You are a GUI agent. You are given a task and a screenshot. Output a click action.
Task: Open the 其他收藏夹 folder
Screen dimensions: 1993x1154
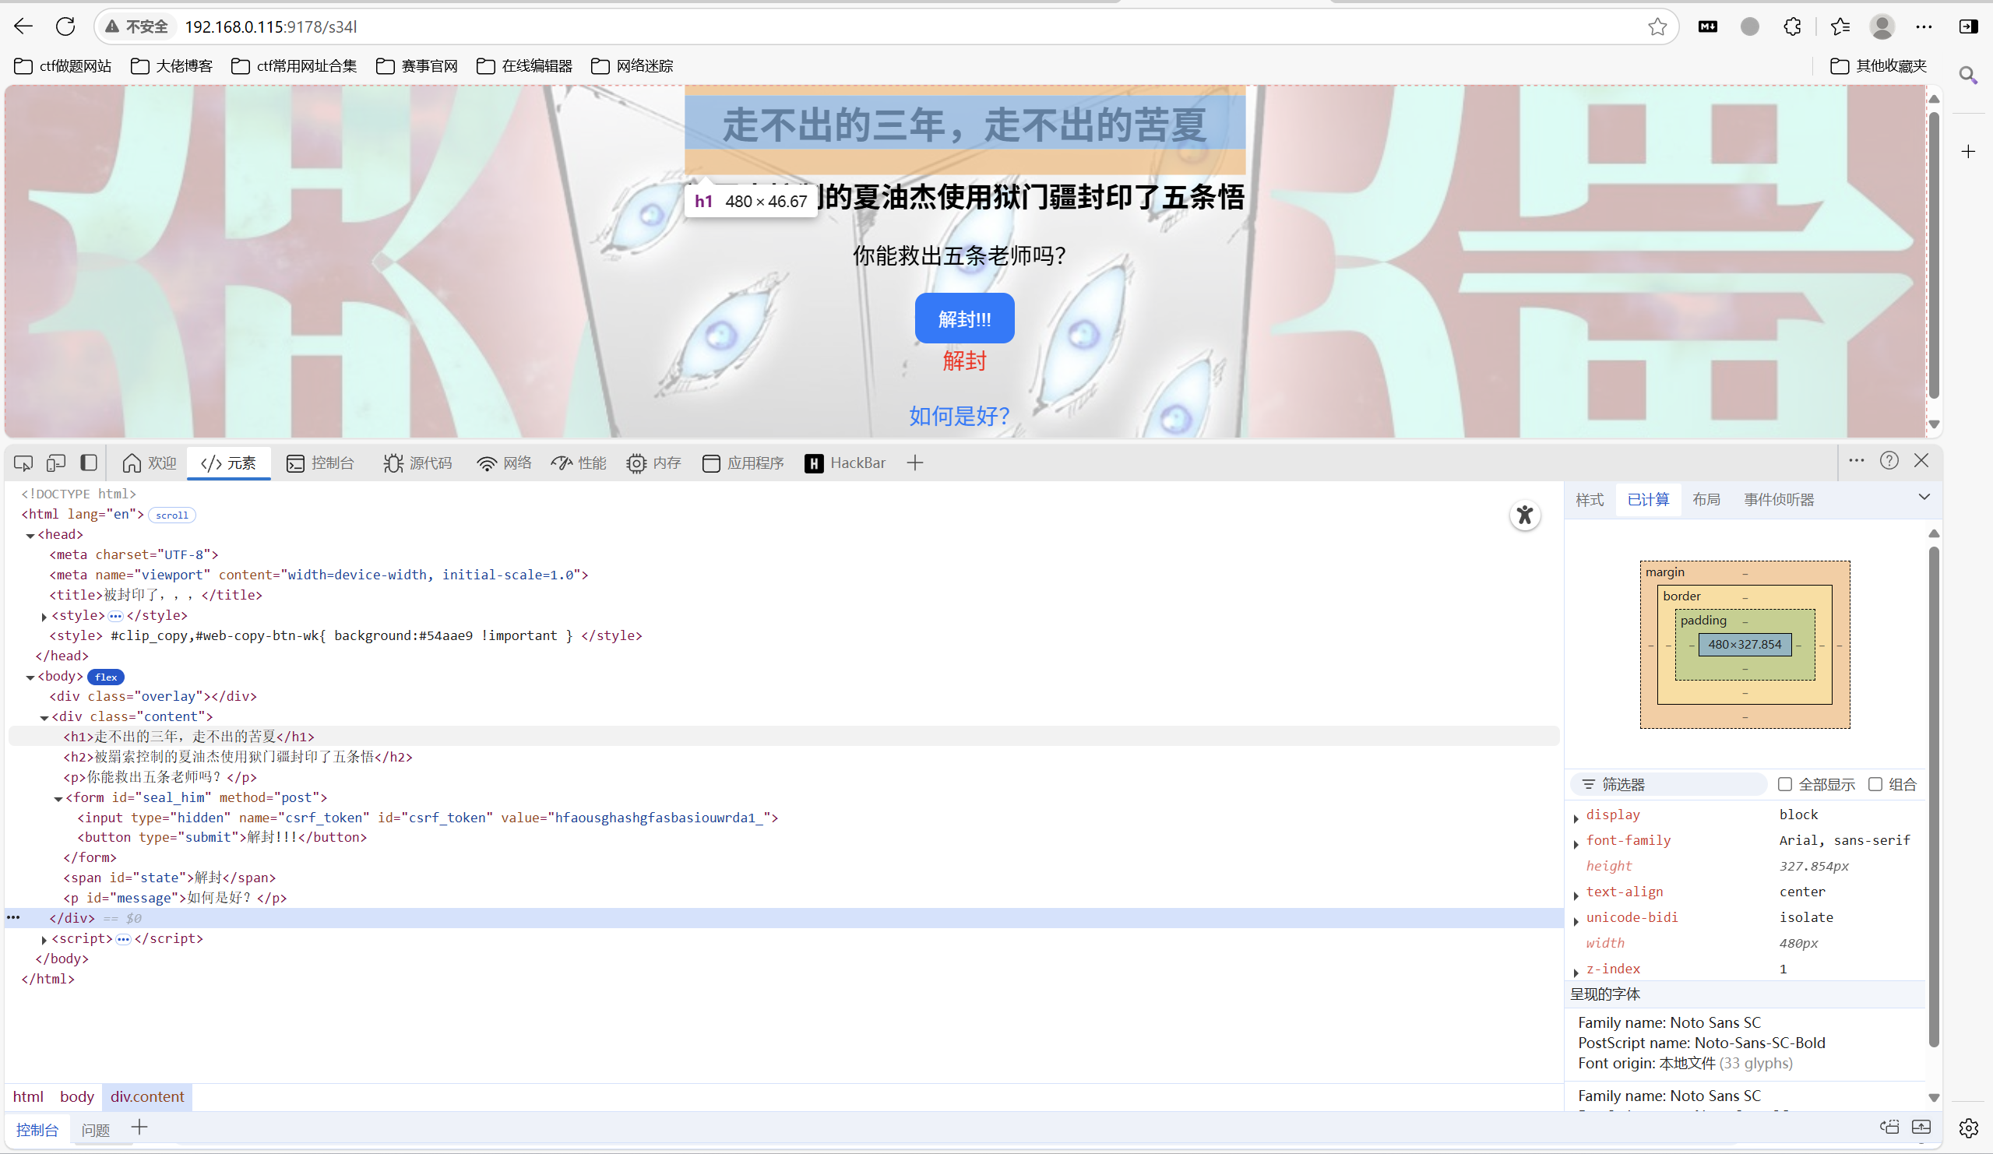point(1879,66)
